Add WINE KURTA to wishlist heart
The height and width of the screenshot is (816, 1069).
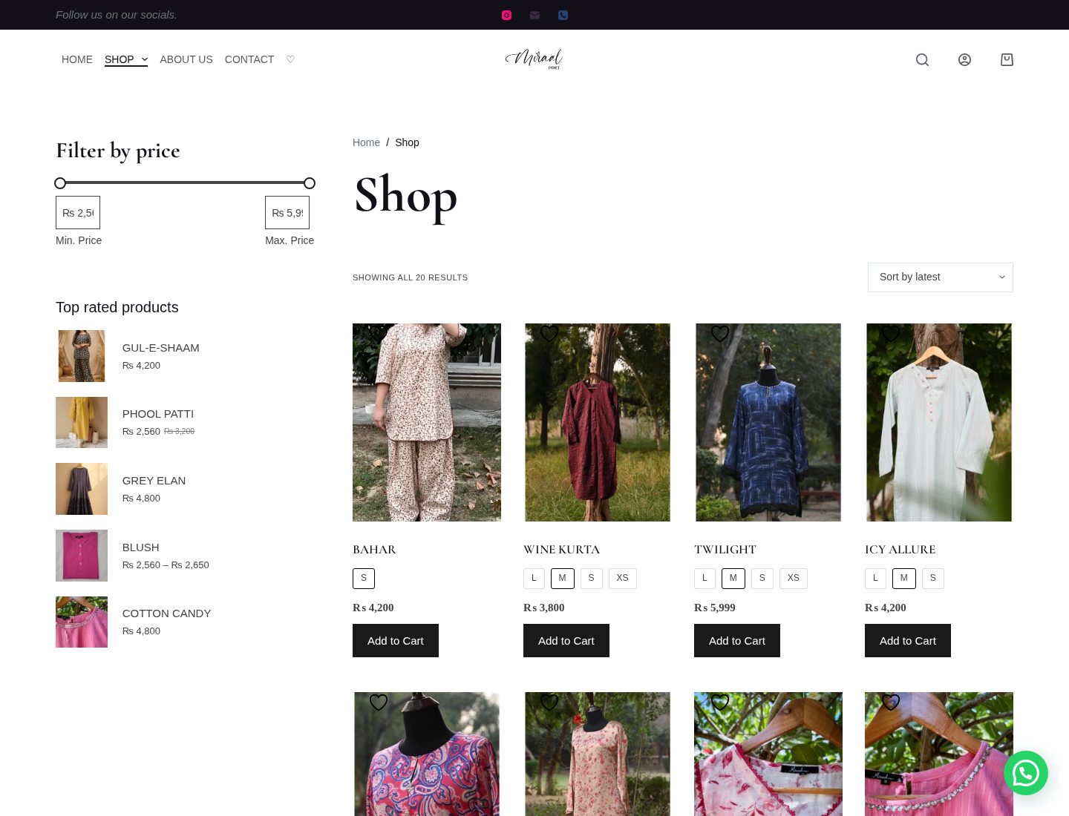point(549,334)
